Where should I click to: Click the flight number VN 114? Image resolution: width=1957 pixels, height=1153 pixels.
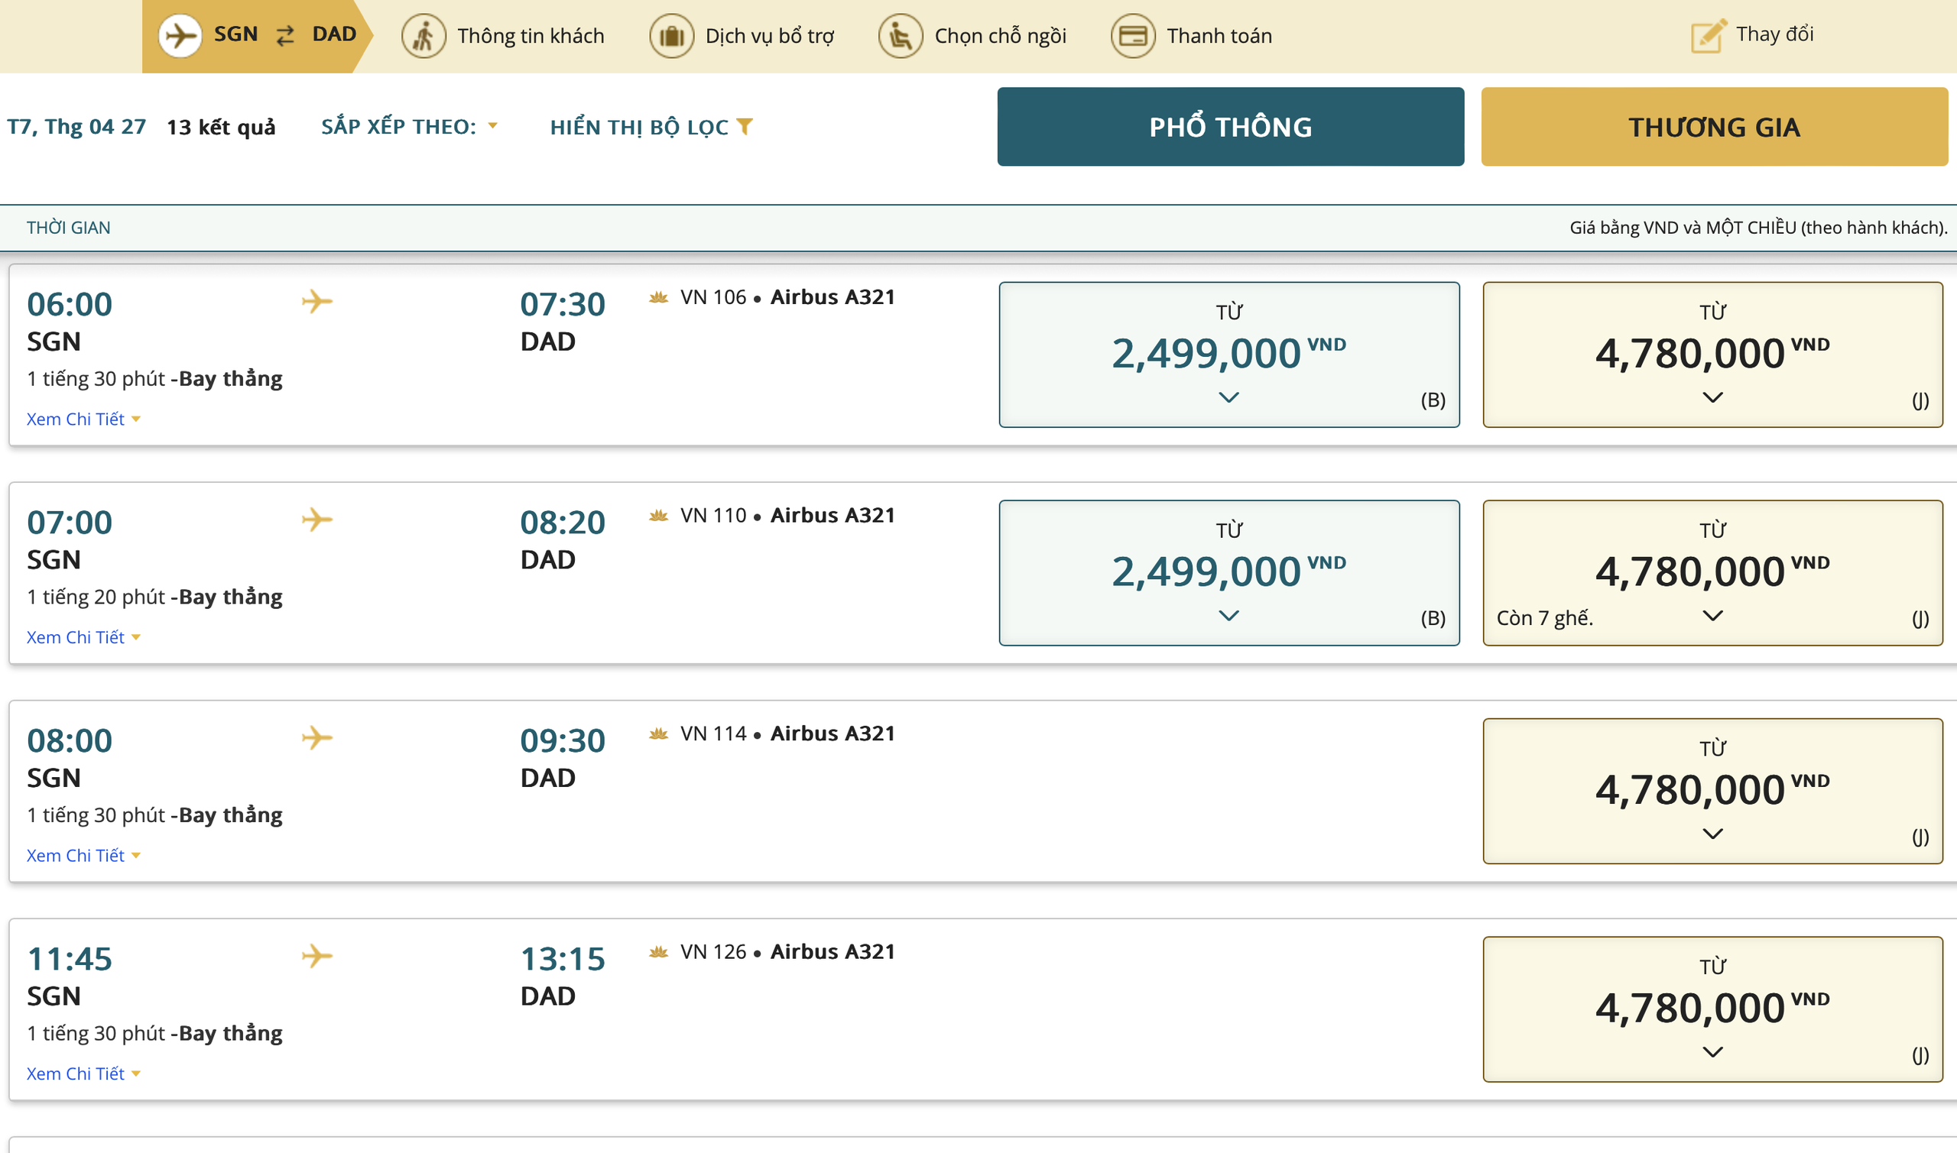pos(712,734)
